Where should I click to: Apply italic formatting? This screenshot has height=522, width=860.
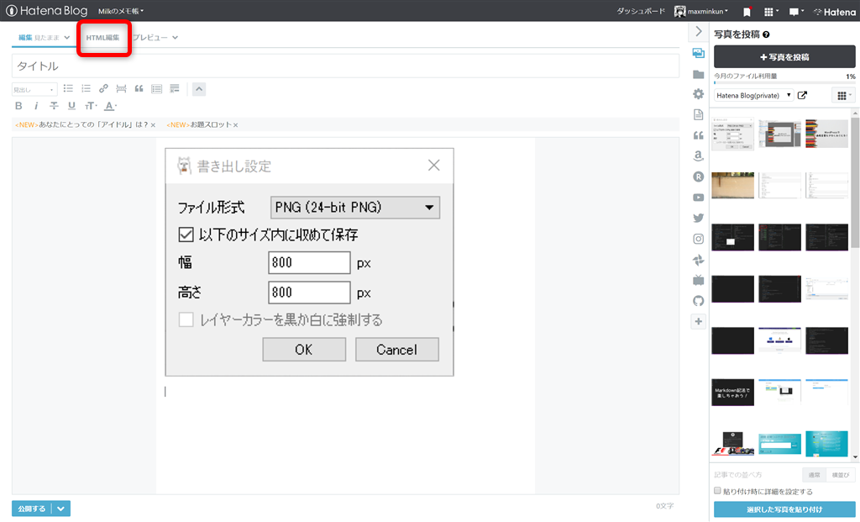pos(36,105)
